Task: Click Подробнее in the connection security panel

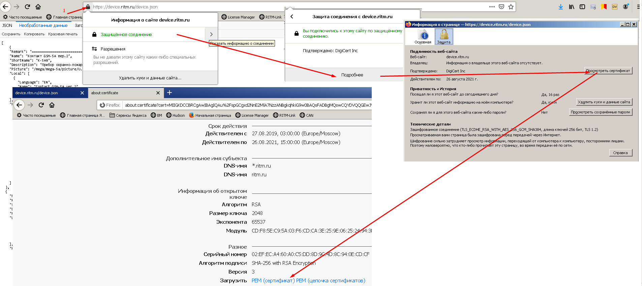Action: pos(352,75)
